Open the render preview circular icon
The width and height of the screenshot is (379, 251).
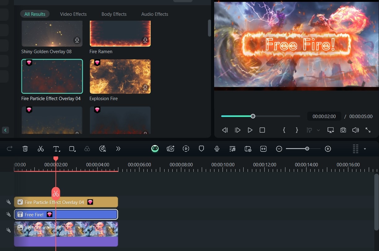(x=186, y=149)
